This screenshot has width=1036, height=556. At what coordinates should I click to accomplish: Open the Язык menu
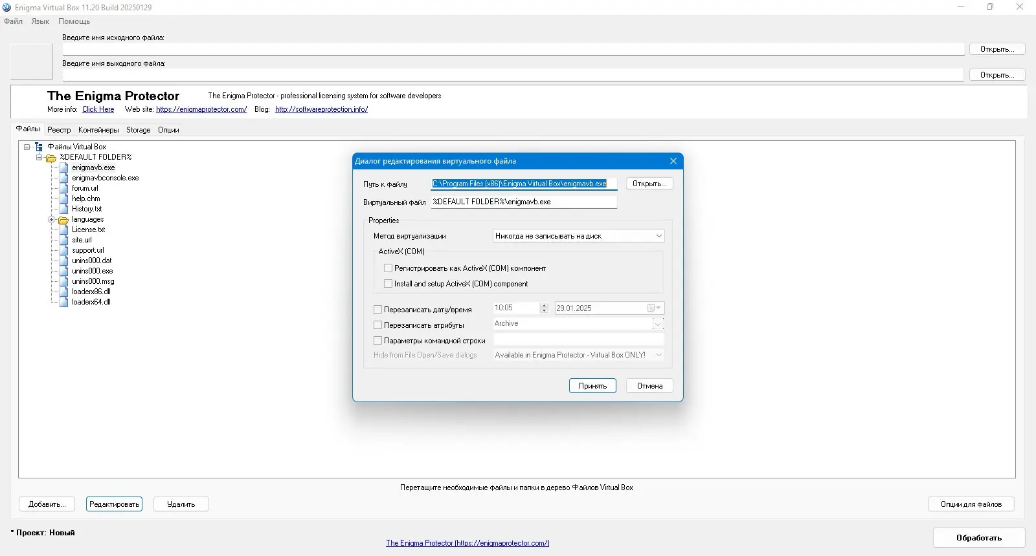[40, 21]
